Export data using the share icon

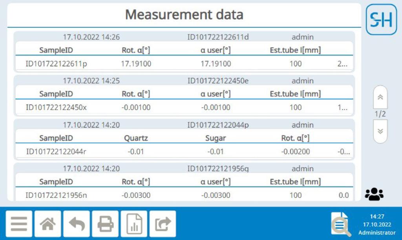click(163, 224)
